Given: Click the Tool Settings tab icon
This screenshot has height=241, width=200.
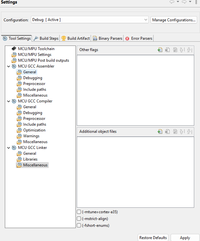Looking at the screenshot, I should 5,38.
